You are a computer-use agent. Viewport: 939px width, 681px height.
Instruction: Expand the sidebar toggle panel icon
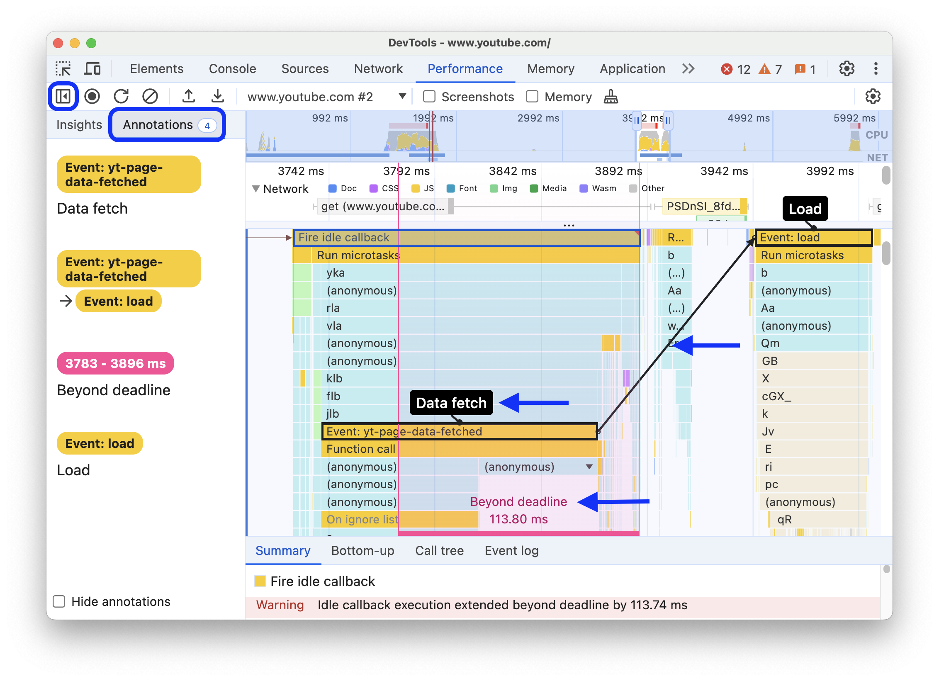[x=64, y=97]
